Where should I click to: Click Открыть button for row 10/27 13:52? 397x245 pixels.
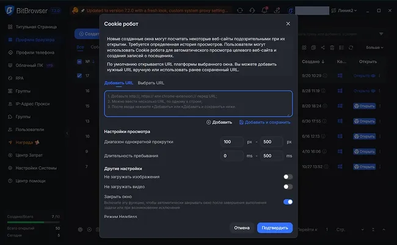pos(365,167)
